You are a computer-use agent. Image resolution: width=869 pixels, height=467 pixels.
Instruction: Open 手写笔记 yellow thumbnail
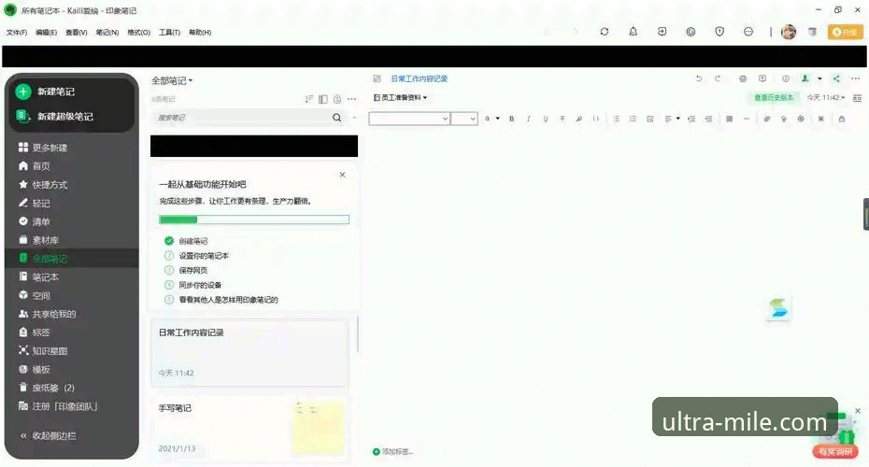(318, 428)
